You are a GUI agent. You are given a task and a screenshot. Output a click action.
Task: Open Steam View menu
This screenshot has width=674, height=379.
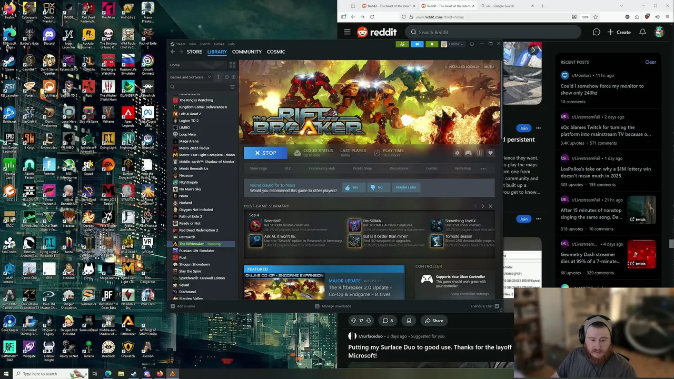click(192, 44)
